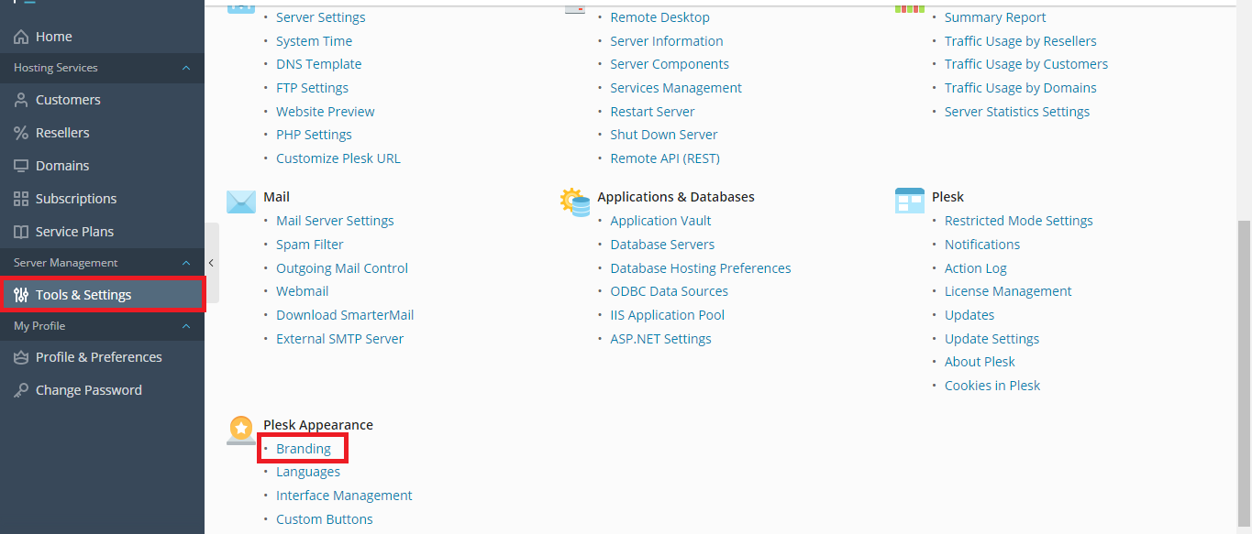Click the Home house icon in sidebar
Screen dimensions: 1252x534
coord(21,37)
